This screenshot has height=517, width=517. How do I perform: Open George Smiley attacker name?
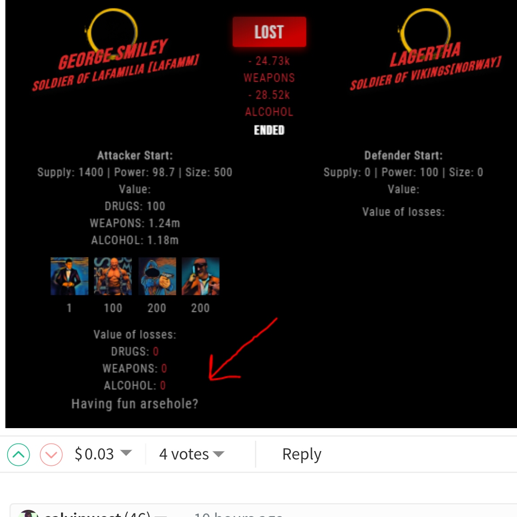(113, 54)
